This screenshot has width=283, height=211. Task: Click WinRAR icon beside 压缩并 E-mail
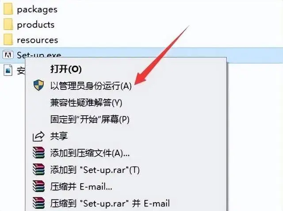click(x=38, y=186)
